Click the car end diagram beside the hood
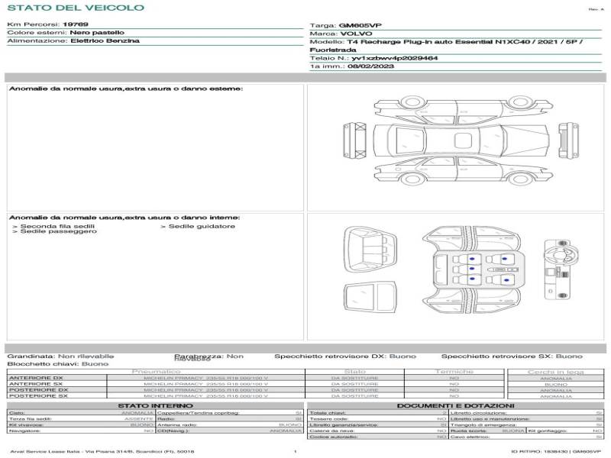This screenshot has width=611, height=458. [568, 140]
